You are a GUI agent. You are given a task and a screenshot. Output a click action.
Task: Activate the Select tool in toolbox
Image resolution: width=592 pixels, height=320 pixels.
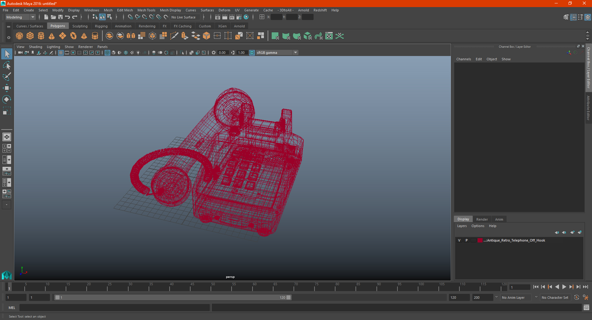point(7,54)
